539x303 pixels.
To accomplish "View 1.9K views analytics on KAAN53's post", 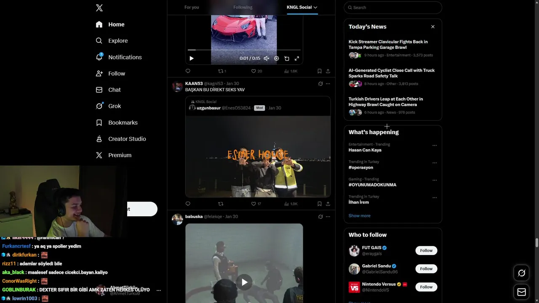I will click(x=291, y=204).
